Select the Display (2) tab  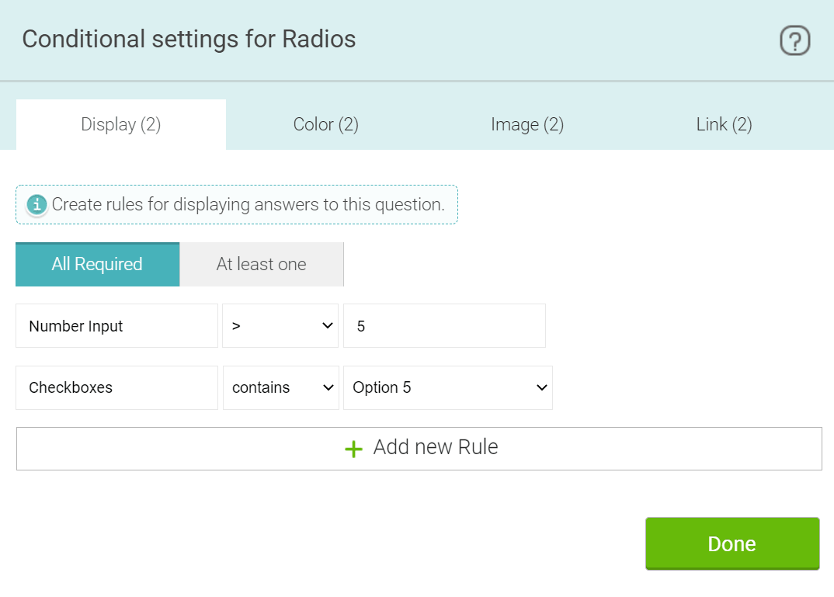pos(120,124)
